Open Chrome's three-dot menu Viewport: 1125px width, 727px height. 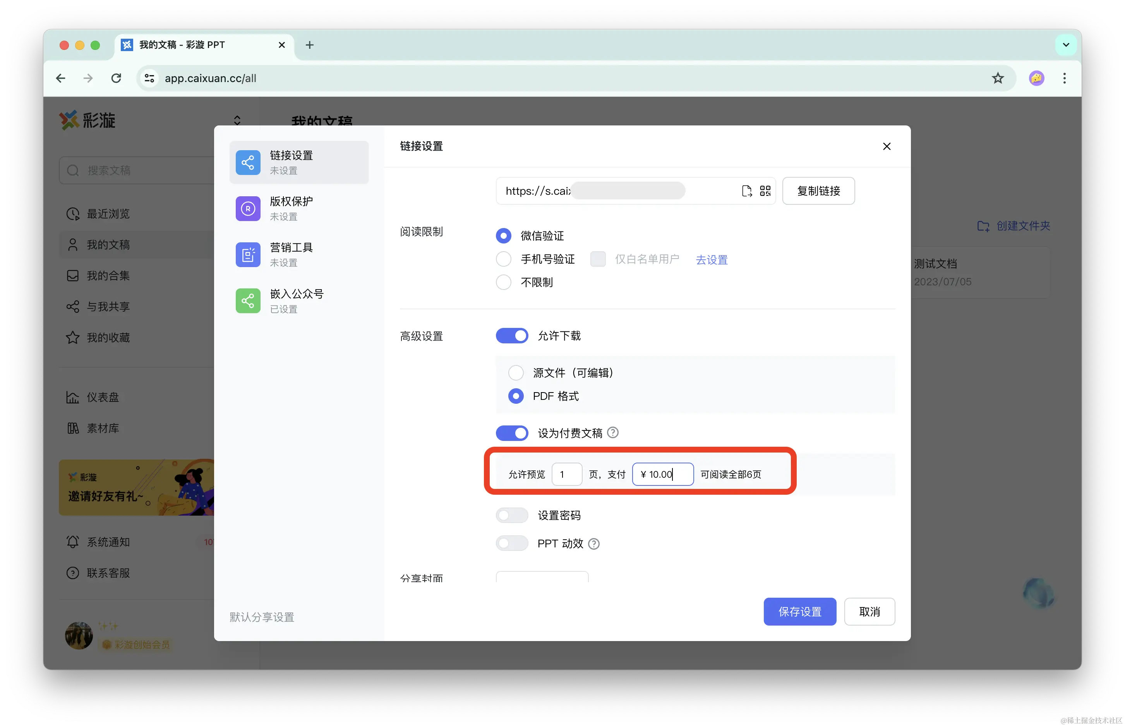(x=1064, y=78)
